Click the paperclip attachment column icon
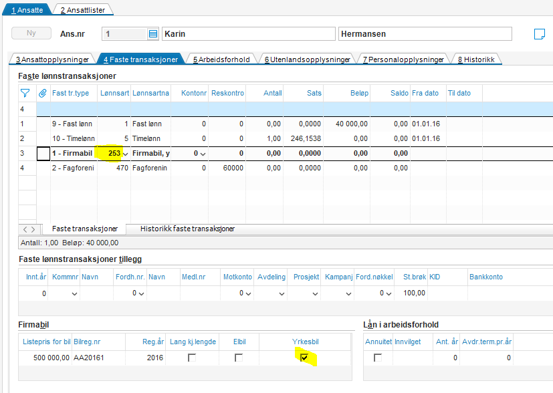This screenshot has height=393, width=553. (43, 94)
